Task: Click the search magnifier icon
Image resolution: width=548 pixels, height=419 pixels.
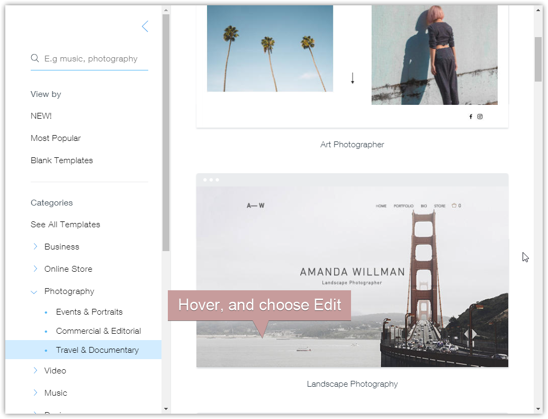Action: (35, 58)
